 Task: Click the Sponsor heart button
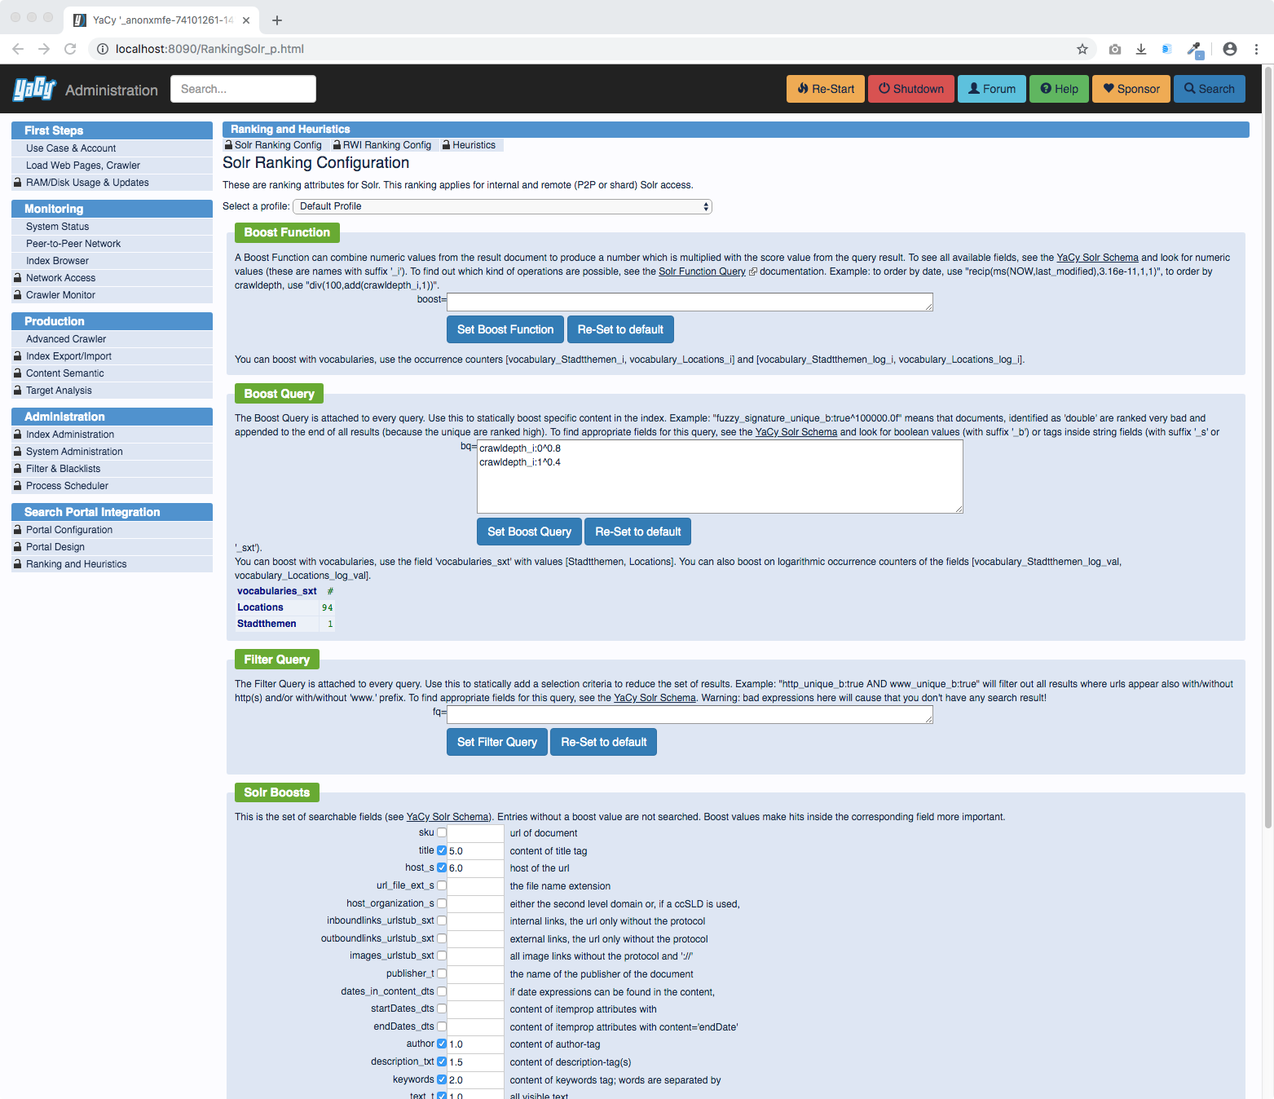click(1131, 89)
